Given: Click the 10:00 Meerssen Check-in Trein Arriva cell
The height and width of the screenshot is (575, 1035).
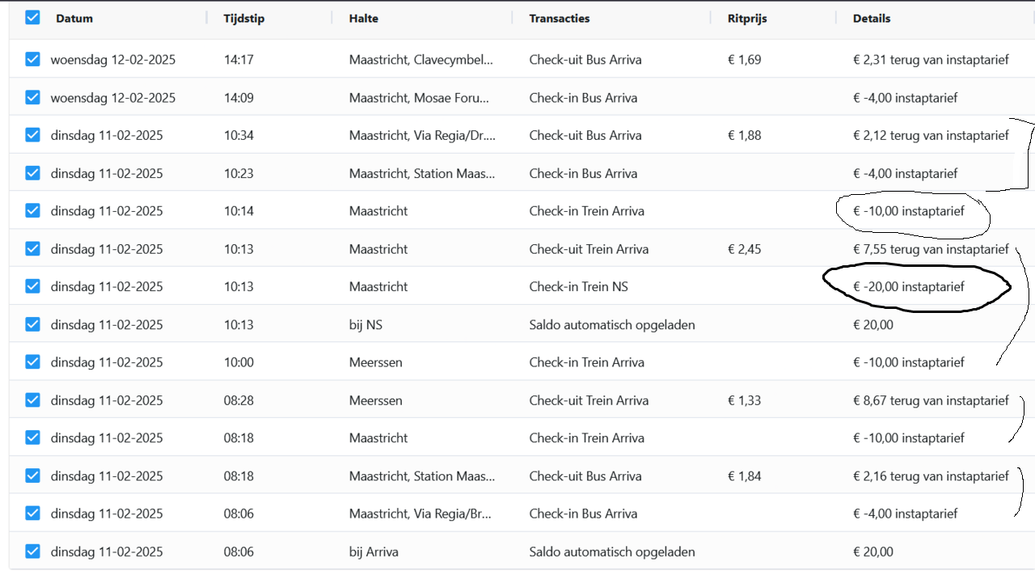Looking at the screenshot, I should [x=586, y=362].
